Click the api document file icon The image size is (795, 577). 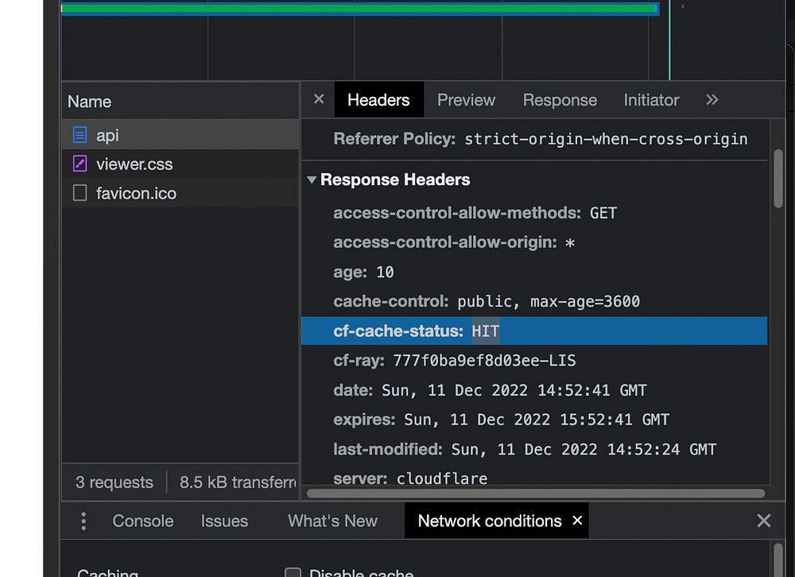click(x=79, y=135)
